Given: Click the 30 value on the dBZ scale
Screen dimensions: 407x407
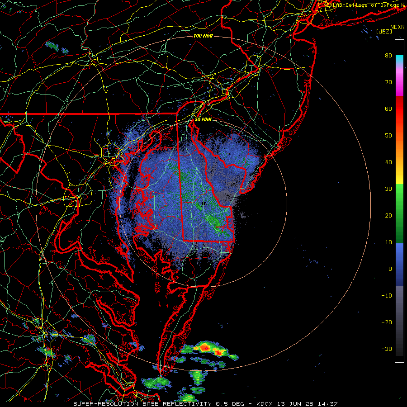Looking at the screenshot, I should [388, 189].
